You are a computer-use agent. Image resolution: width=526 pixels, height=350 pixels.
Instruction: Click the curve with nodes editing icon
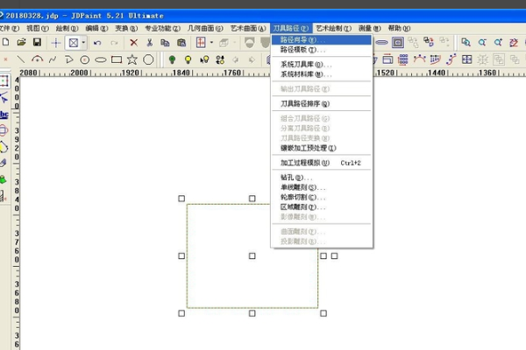tap(419, 59)
